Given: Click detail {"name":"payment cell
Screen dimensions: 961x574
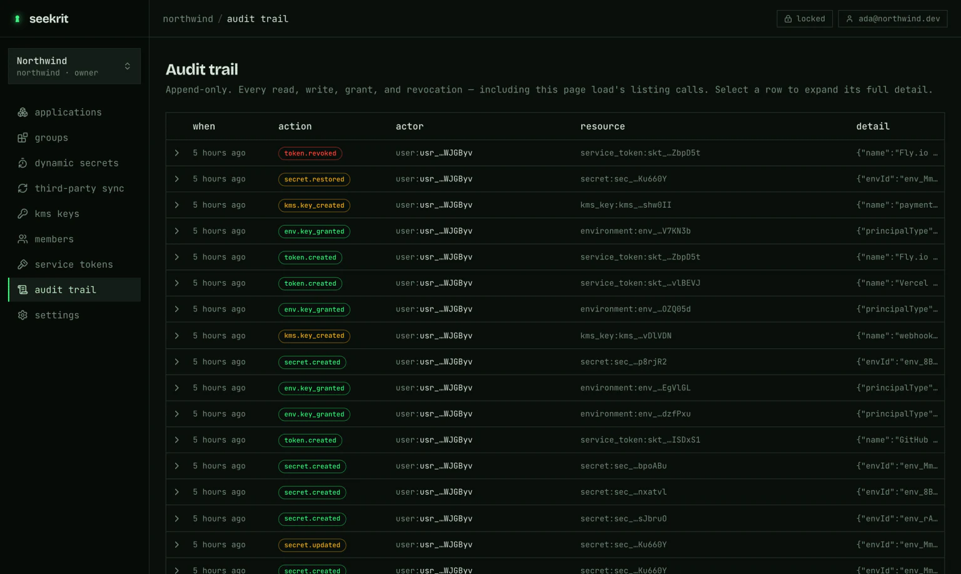Looking at the screenshot, I should 897,205.
